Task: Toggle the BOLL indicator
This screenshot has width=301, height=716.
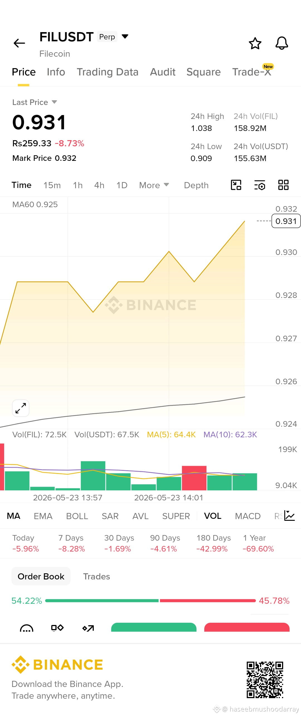Action: click(77, 516)
